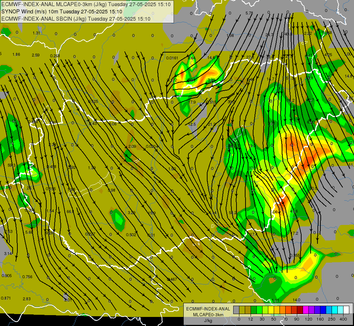Viewport: 354px width, 326px height.
Task: Click the map value '5.66'
Action: pos(29,232)
